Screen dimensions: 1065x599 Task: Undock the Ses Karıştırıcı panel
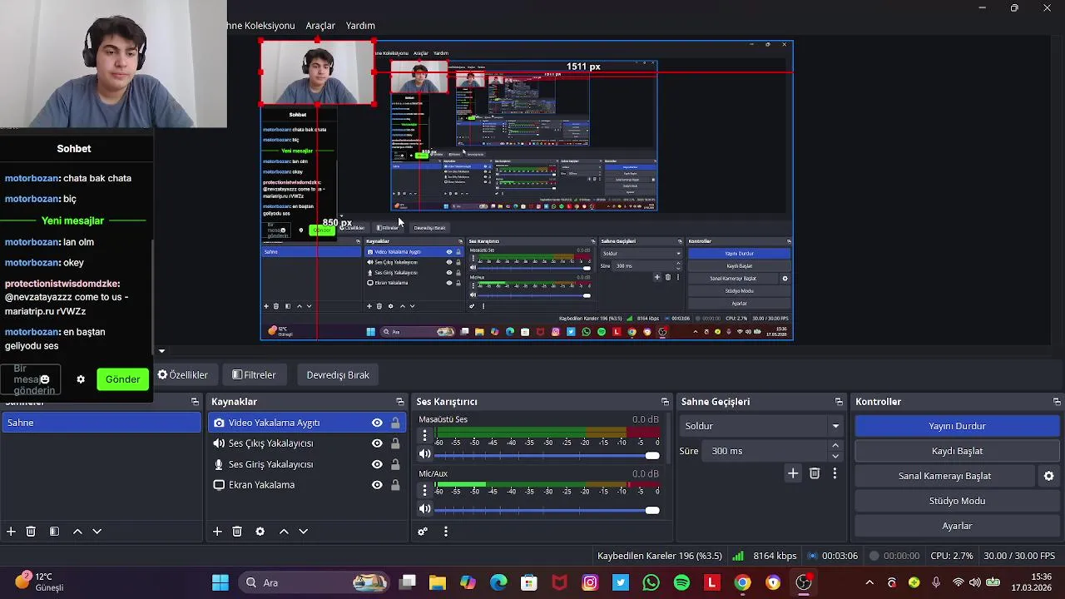(665, 402)
